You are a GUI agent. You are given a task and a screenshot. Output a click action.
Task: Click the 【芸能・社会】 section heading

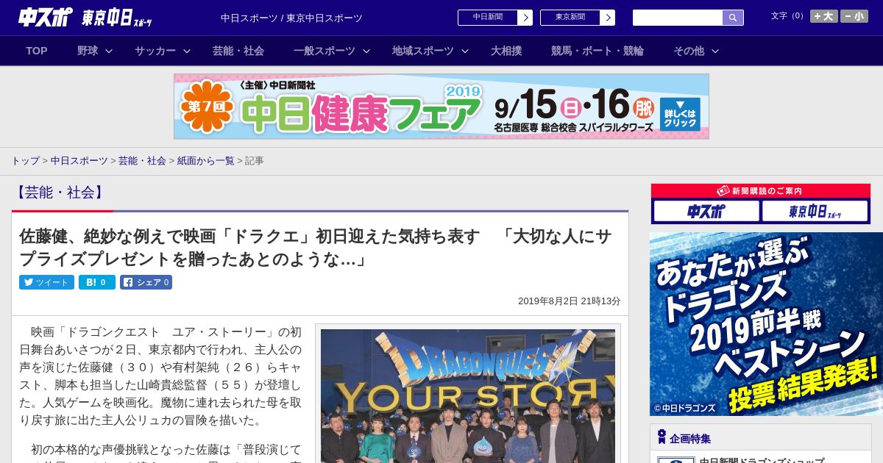tap(60, 193)
